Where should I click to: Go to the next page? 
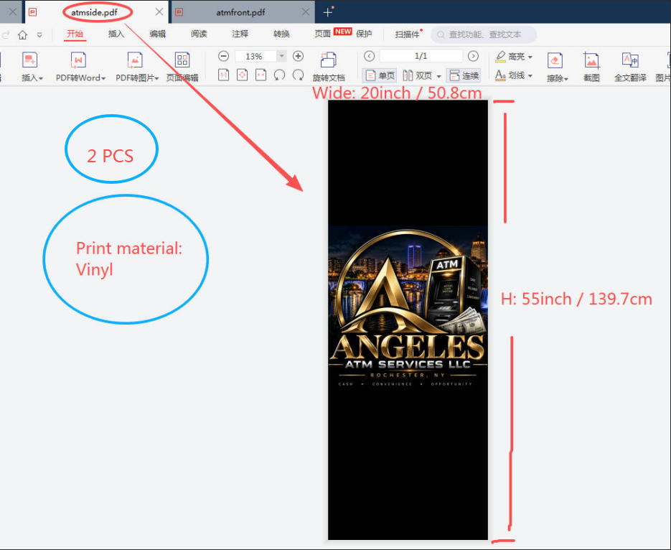(473, 56)
